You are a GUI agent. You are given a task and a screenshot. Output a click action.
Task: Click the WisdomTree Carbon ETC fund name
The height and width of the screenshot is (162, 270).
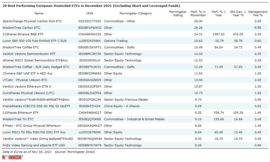21,28
